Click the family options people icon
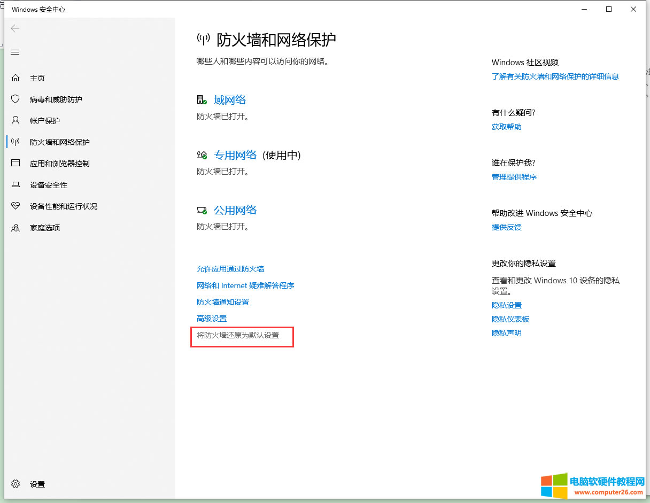 coord(16,228)
